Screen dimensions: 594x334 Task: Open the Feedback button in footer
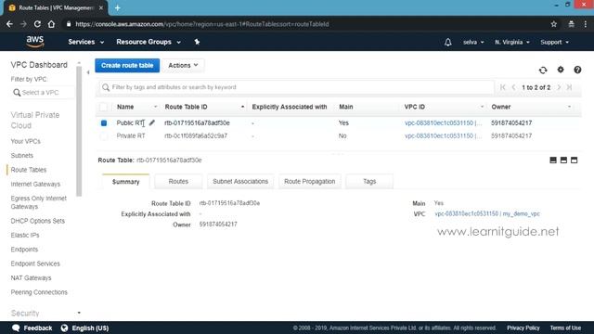32,328
